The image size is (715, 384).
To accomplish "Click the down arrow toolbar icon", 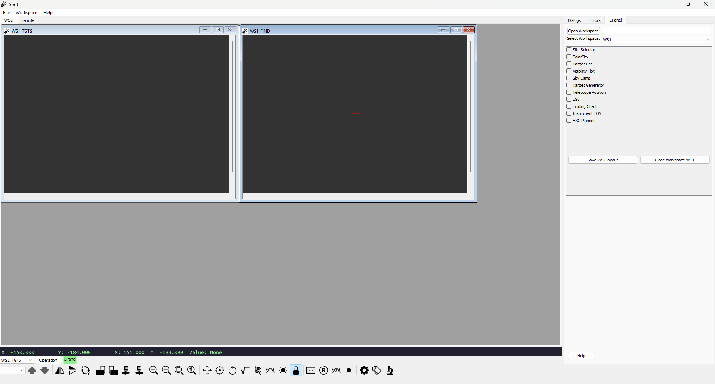I will pyautogui.click(x=45, y=371).
